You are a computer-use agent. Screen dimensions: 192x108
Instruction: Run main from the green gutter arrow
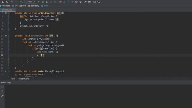point(5,71)
